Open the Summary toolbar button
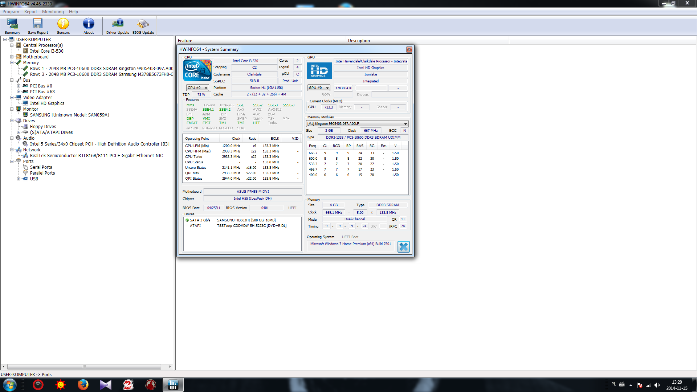The width and height of the screenshot is (697, 392). (x=12, y=26)
